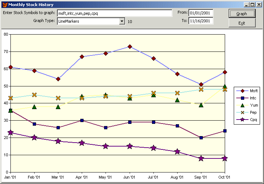264x184 pixels.
Task: Click the Msft red diamond legend marker
Action: (x=243, y=91)
